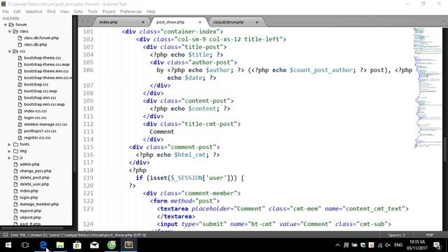Open the File menu
Viewport: 448px width, 252px height.
click(x=6, y=11)
